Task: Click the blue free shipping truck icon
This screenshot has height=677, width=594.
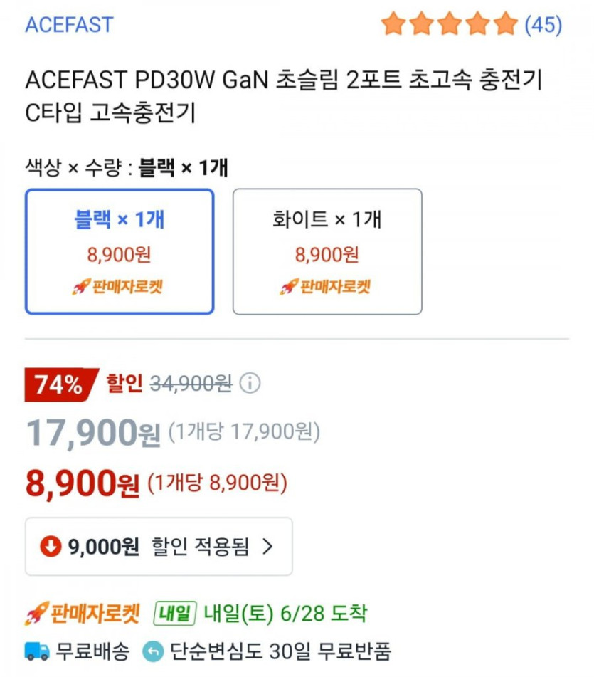Action: click(37, 651)
